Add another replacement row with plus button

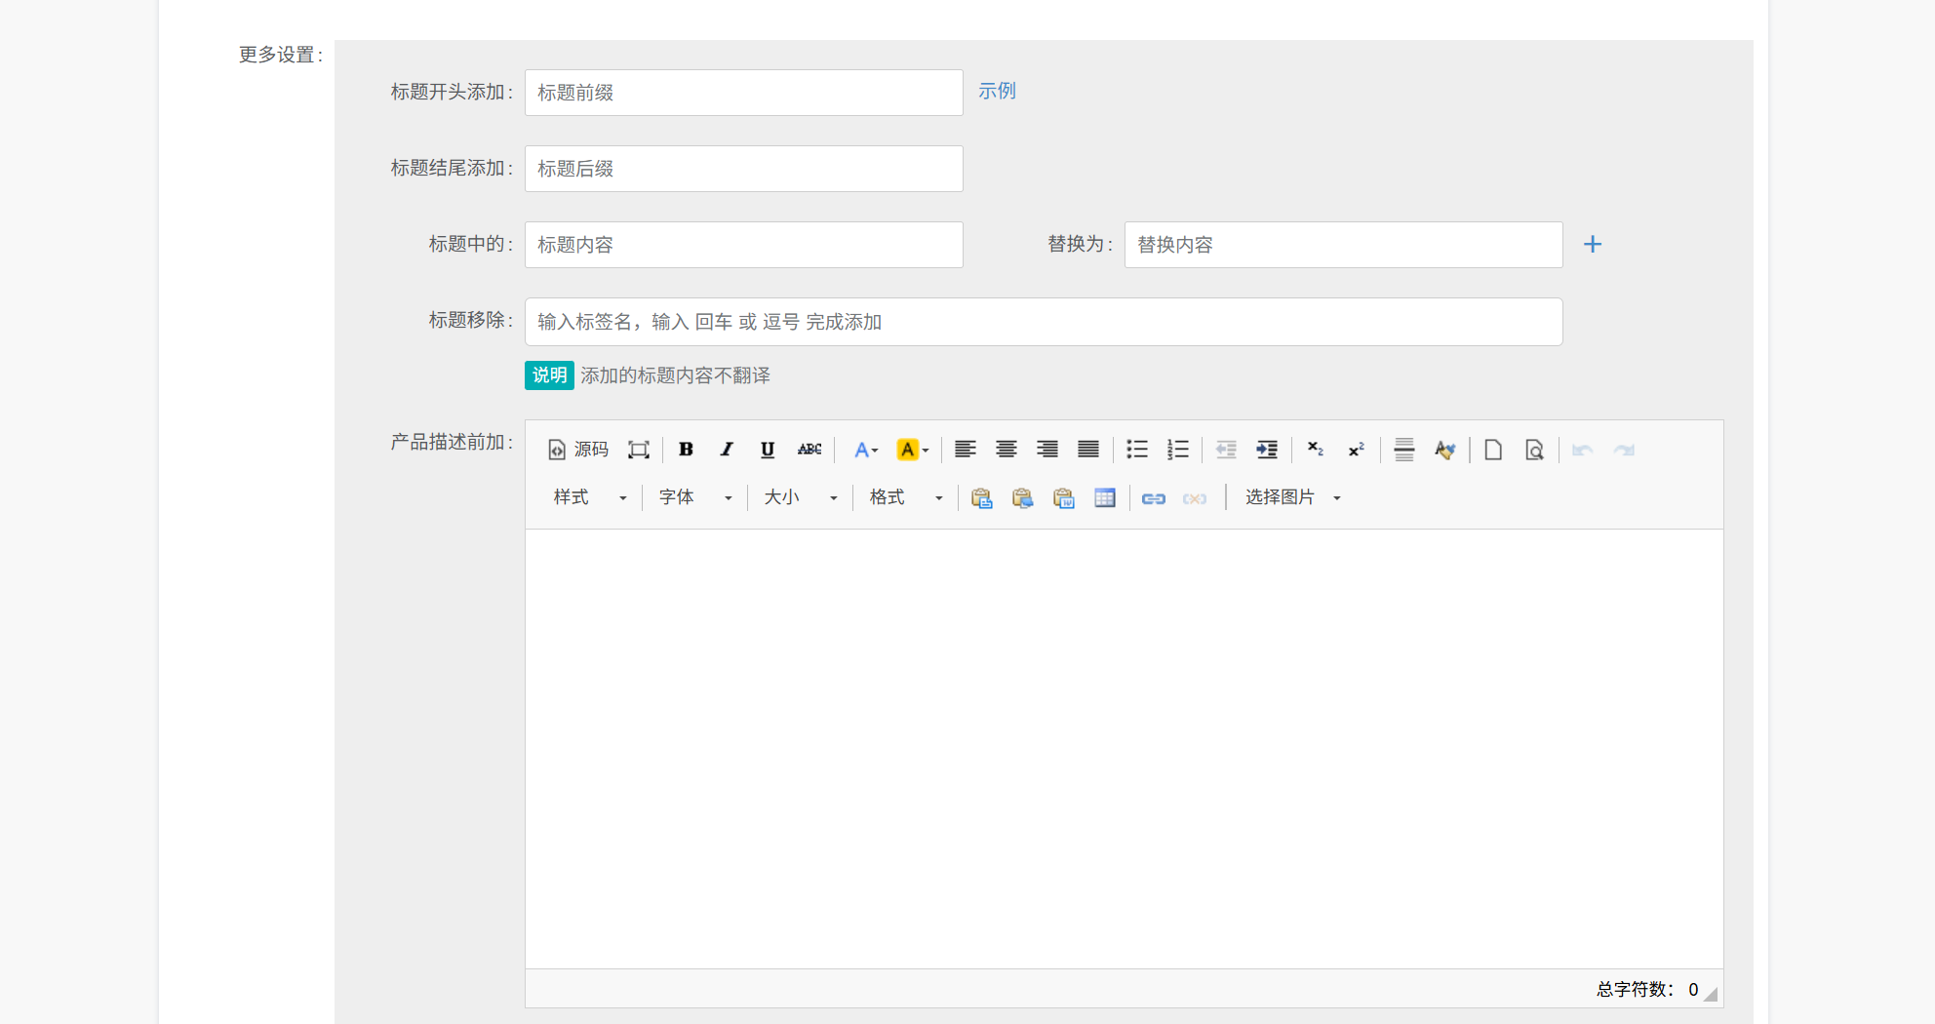point(1592,245)
